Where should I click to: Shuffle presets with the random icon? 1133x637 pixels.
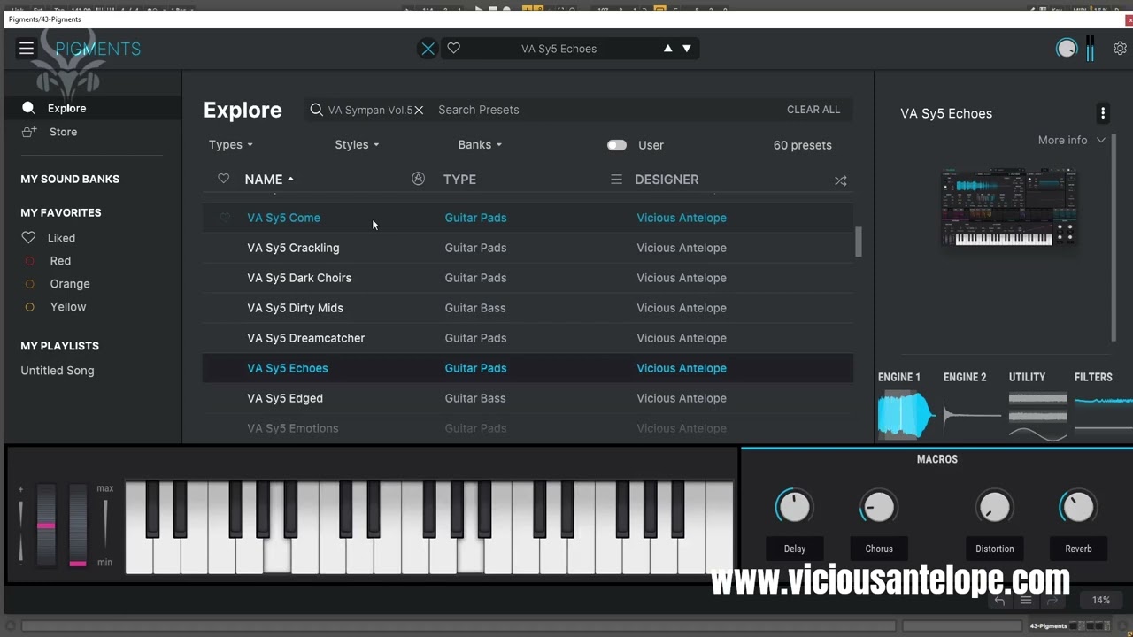841,180
